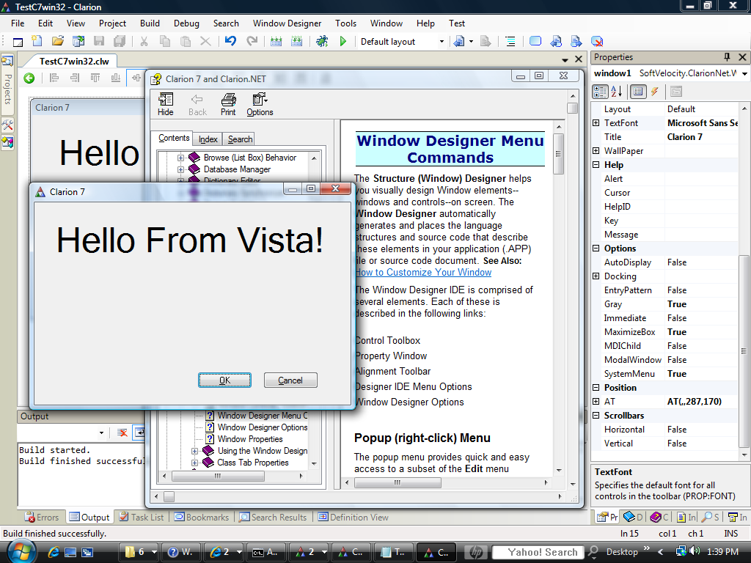Screen dimensions: 751x563
Task: Open the Project menu
Action: pyautogui.click(x=112, y=23)
